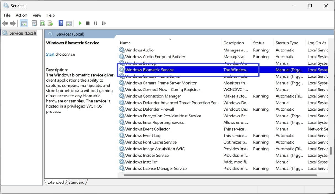Click the Export List toolbar icon
The height and width of the screenshot is (194, 335).
[50, 23]
